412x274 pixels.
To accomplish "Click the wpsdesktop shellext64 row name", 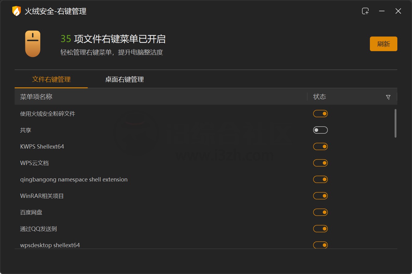I will tap(50, 245).
